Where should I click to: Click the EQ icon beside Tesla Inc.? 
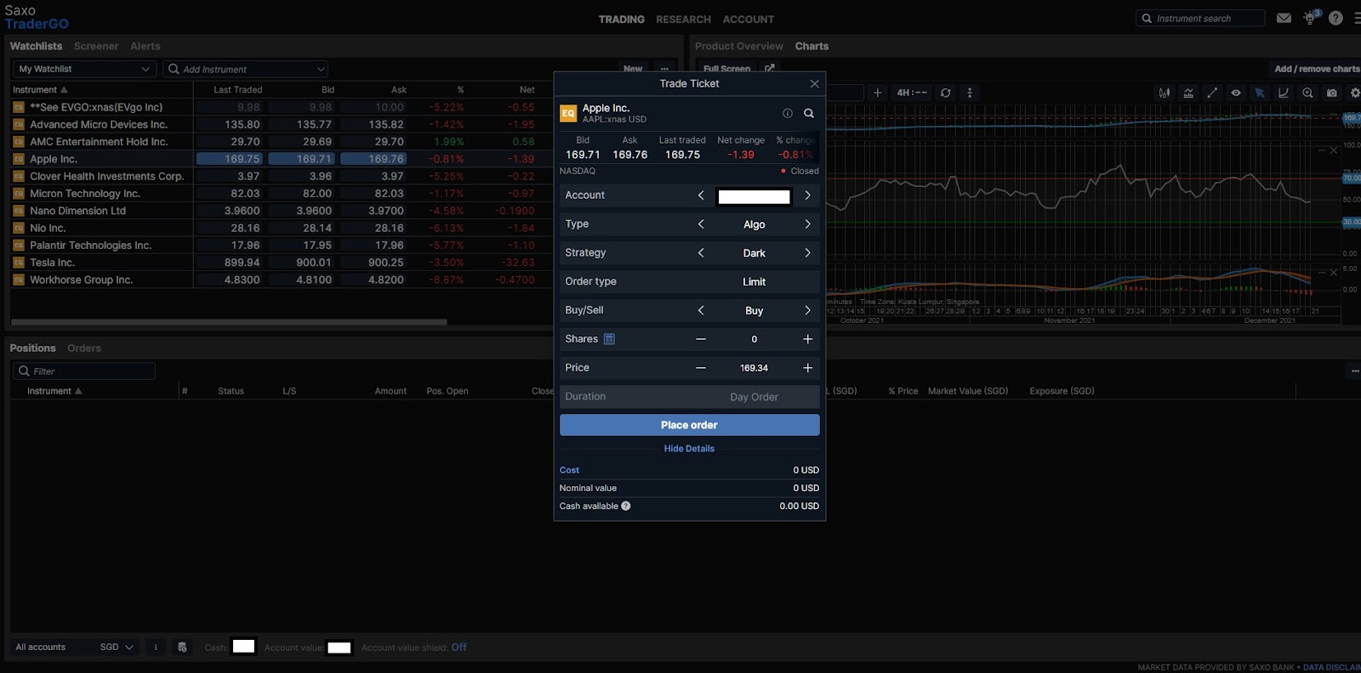18,263
